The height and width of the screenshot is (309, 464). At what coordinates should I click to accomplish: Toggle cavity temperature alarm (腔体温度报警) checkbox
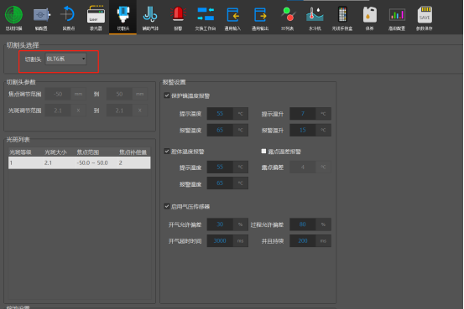point(167,152)
